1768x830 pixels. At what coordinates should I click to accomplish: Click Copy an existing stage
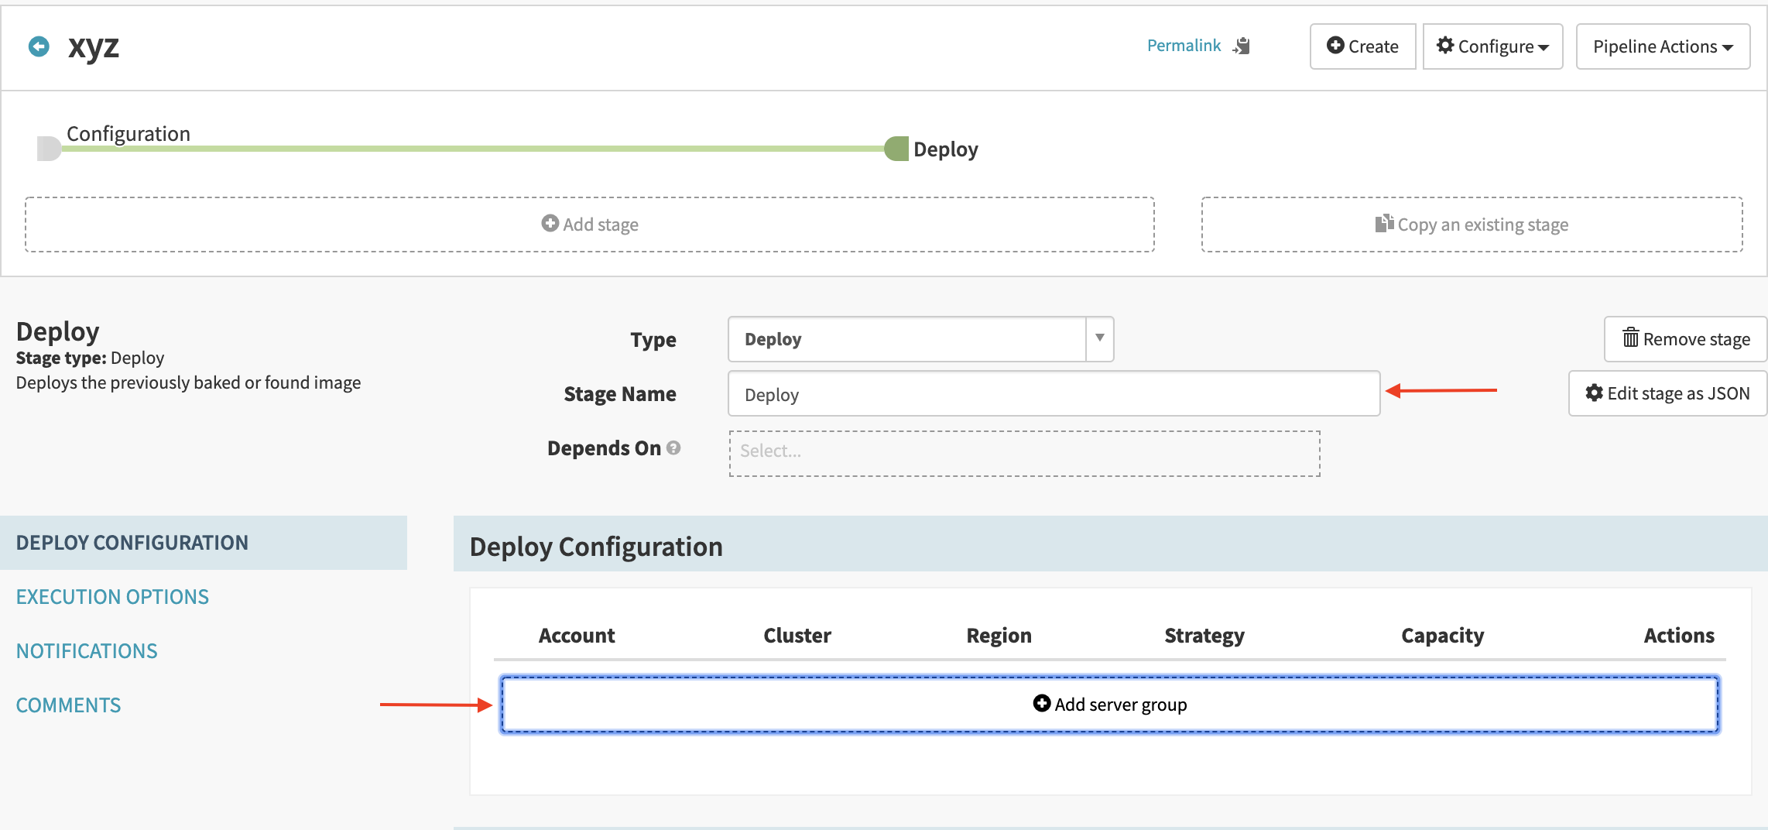pyautogui.click(x=1472, y=225)
